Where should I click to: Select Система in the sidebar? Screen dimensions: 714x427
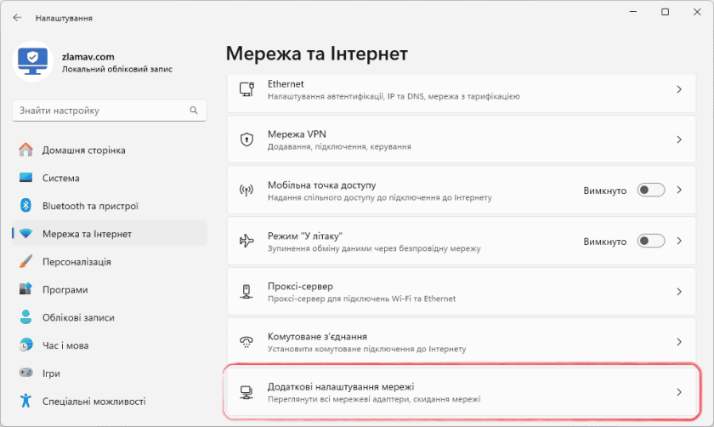pos(110,178)
